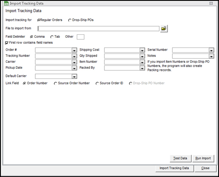
Task: Expand the Default Carrier dropdown
Action: coord(74,76)
